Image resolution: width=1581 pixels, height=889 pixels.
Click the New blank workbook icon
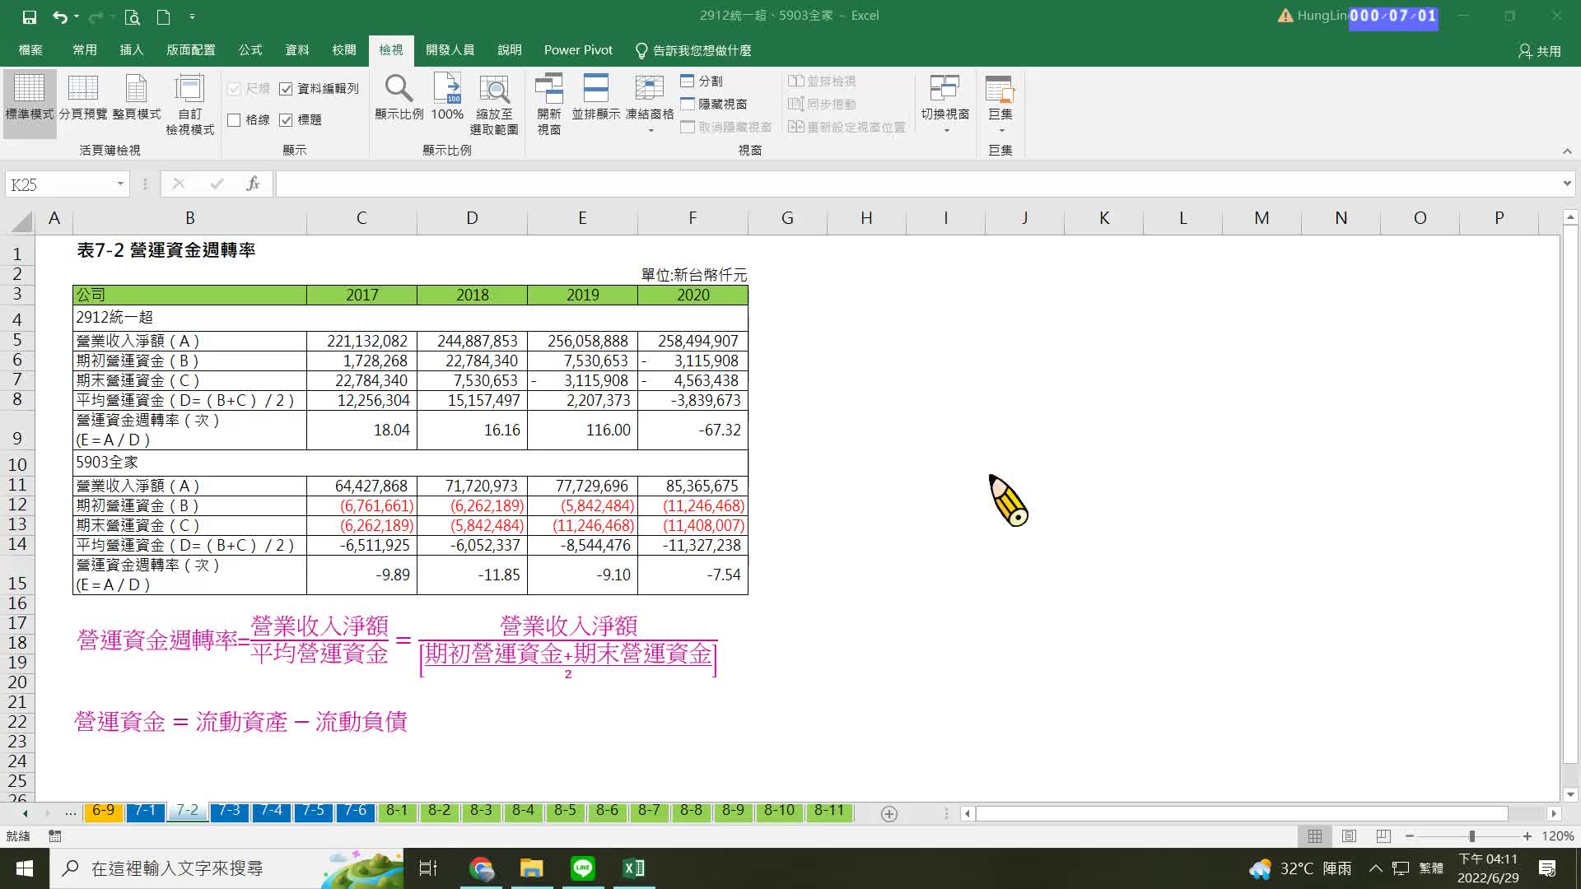click(x=163, y=16)
